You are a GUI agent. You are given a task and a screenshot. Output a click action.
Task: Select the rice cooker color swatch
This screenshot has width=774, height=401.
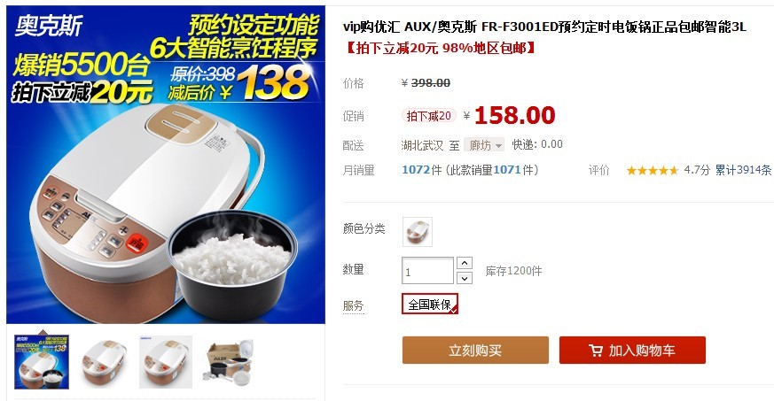[418, 232]
